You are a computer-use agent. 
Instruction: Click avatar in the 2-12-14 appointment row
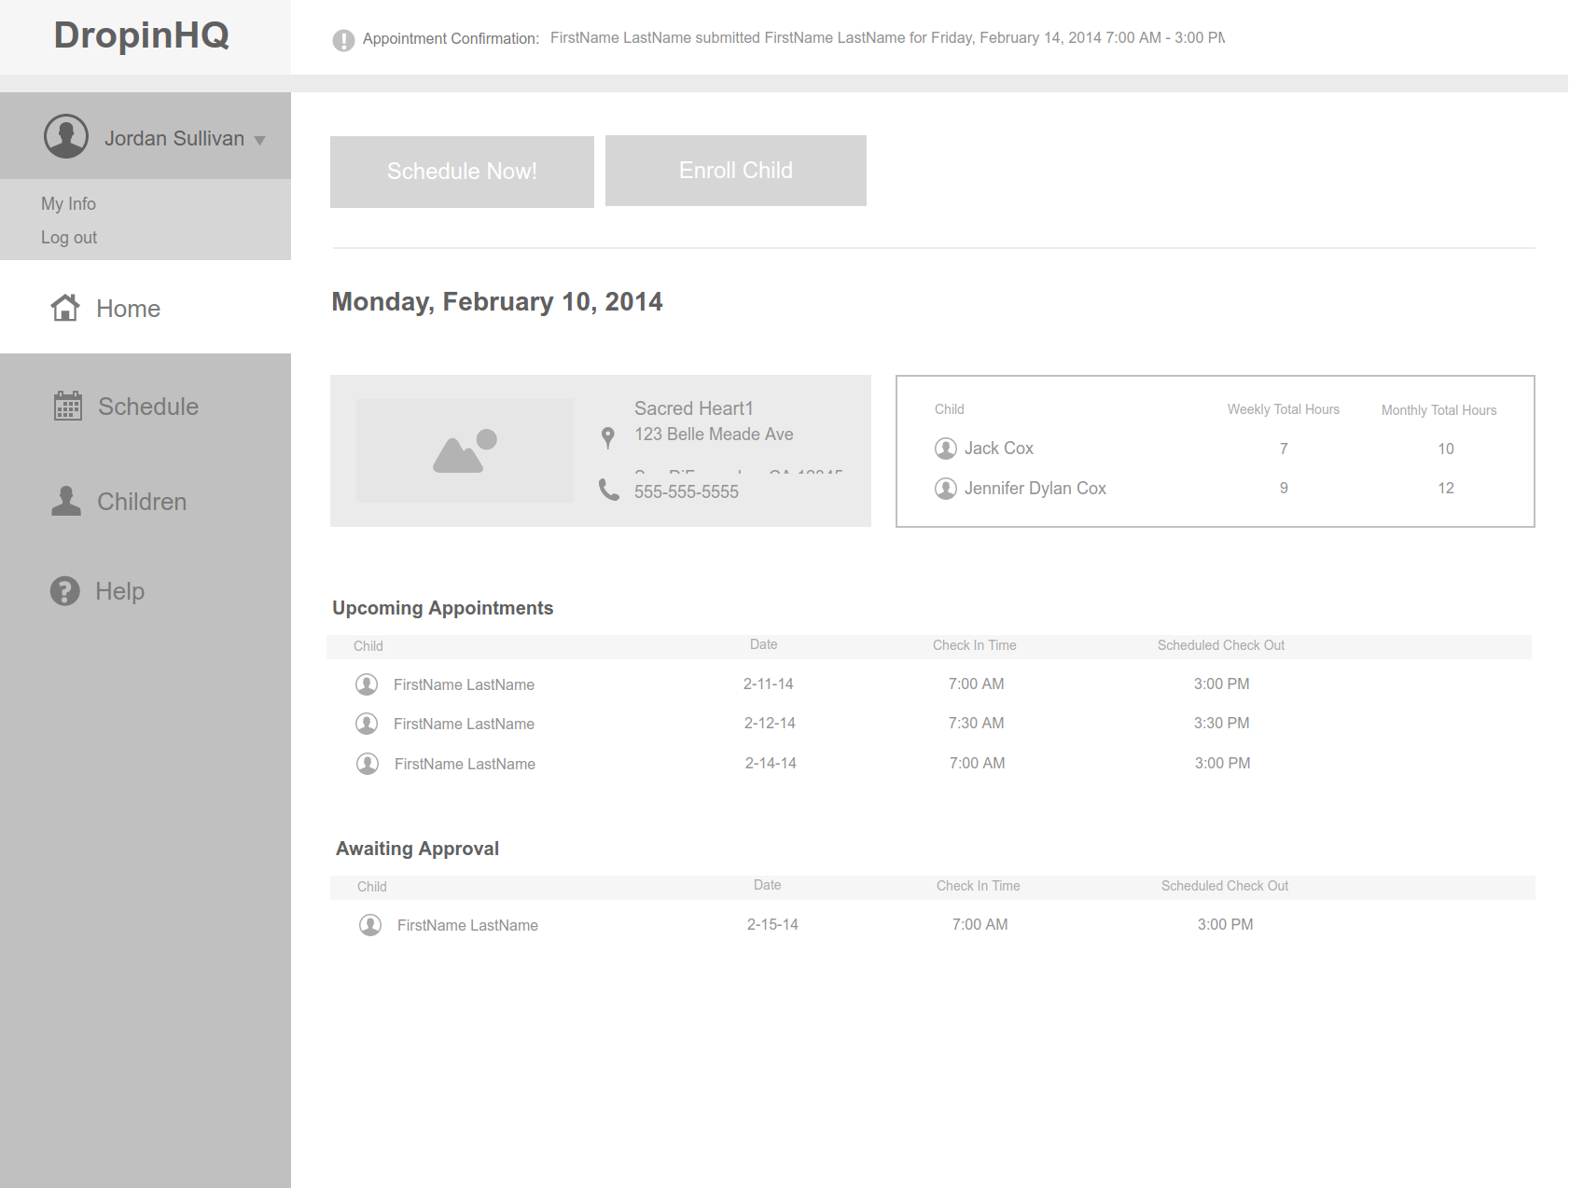click(x=367, y=724)
